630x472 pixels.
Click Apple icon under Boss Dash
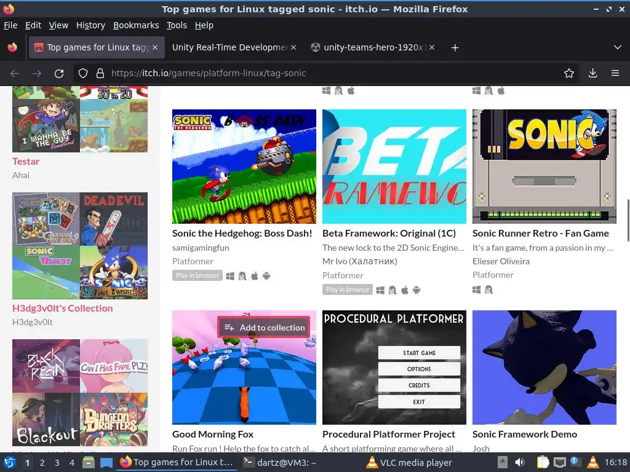(254, 276)
